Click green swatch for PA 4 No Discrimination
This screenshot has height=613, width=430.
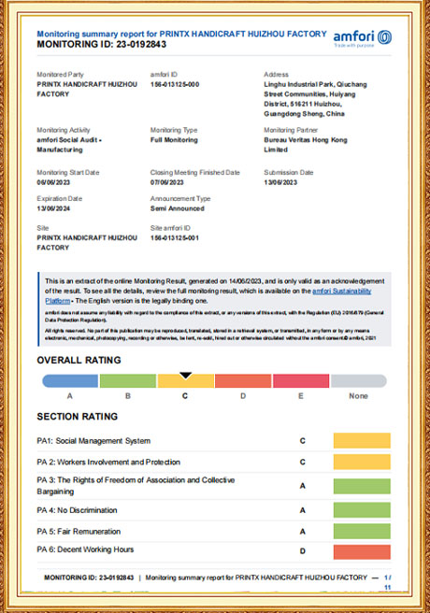coord(362,510)
